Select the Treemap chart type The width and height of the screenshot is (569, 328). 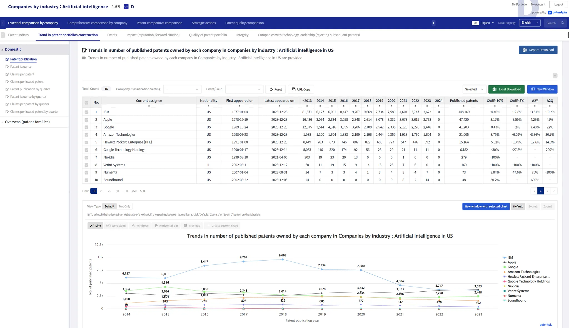click(x=192, y=226)
